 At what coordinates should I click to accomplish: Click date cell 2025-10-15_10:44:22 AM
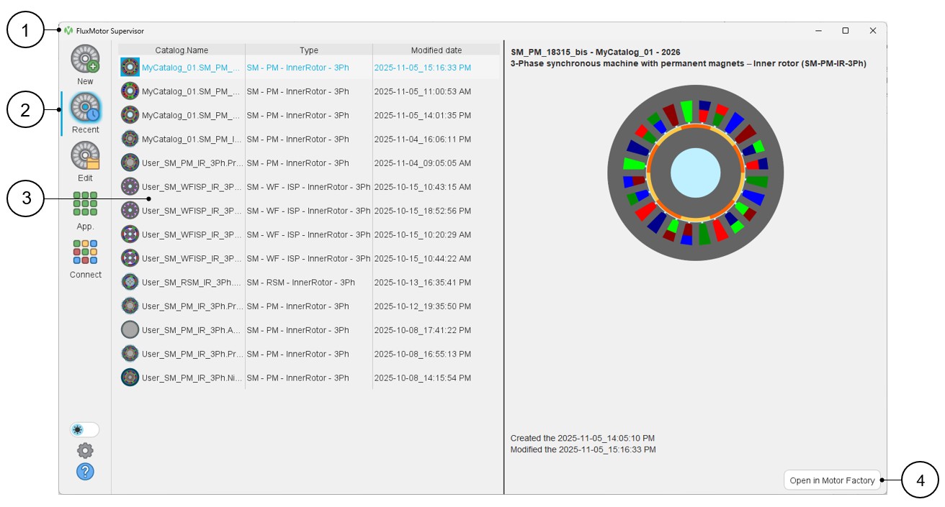click(x=423, y=258)
